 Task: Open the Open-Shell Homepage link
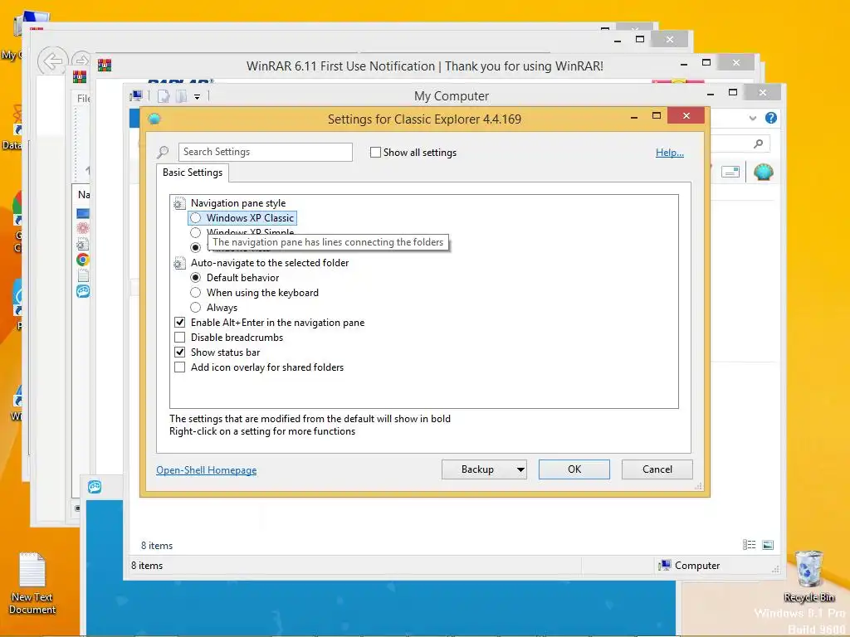207,470
